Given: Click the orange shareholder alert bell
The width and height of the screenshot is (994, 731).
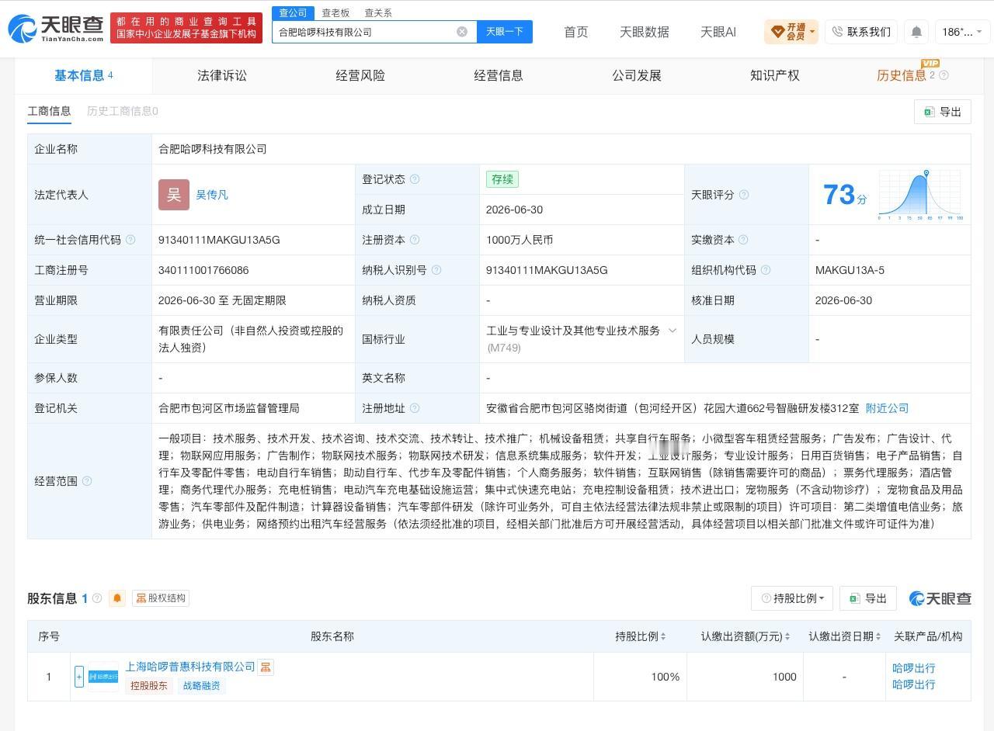Looking at the screenshot, I should click(x=117, y=598).
